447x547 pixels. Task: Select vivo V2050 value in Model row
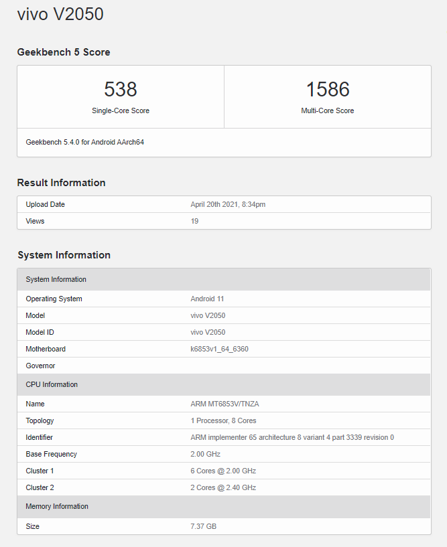[208, 316]
